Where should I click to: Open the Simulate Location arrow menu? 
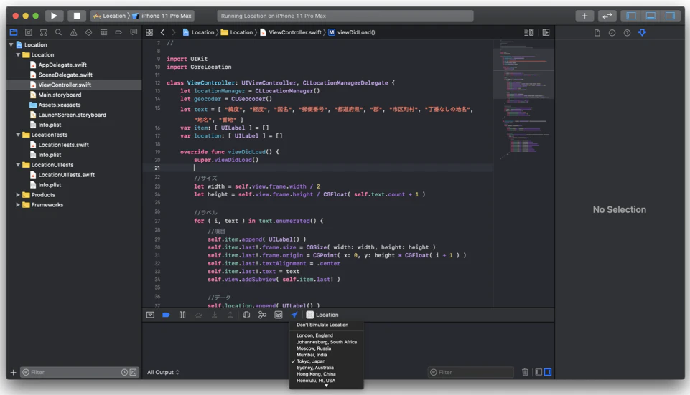[x=294, y=315]
